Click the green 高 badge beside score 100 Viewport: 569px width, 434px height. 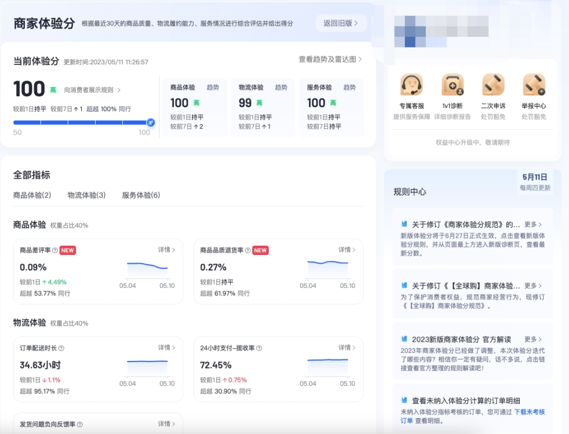point(53,90)
